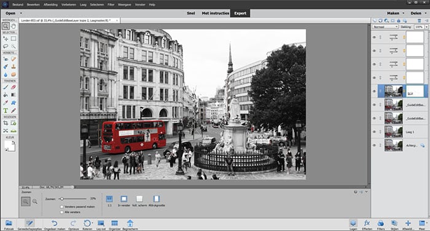The image size is (430, 231).
Task: Select the Sponge tool
Action: [14, 74]
